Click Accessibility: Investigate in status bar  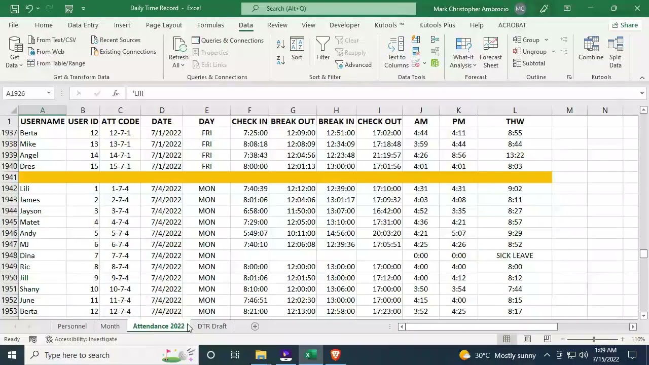click(81, 339)
